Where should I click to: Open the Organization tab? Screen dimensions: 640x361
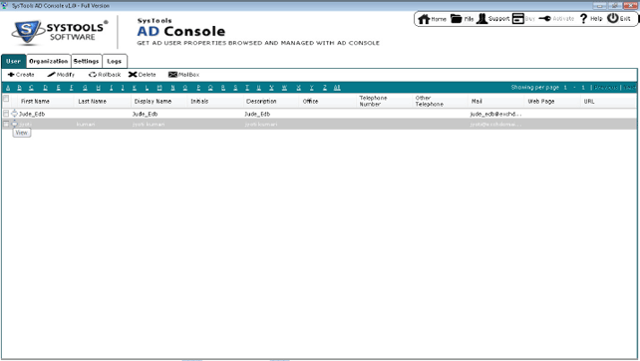point(48,61)
